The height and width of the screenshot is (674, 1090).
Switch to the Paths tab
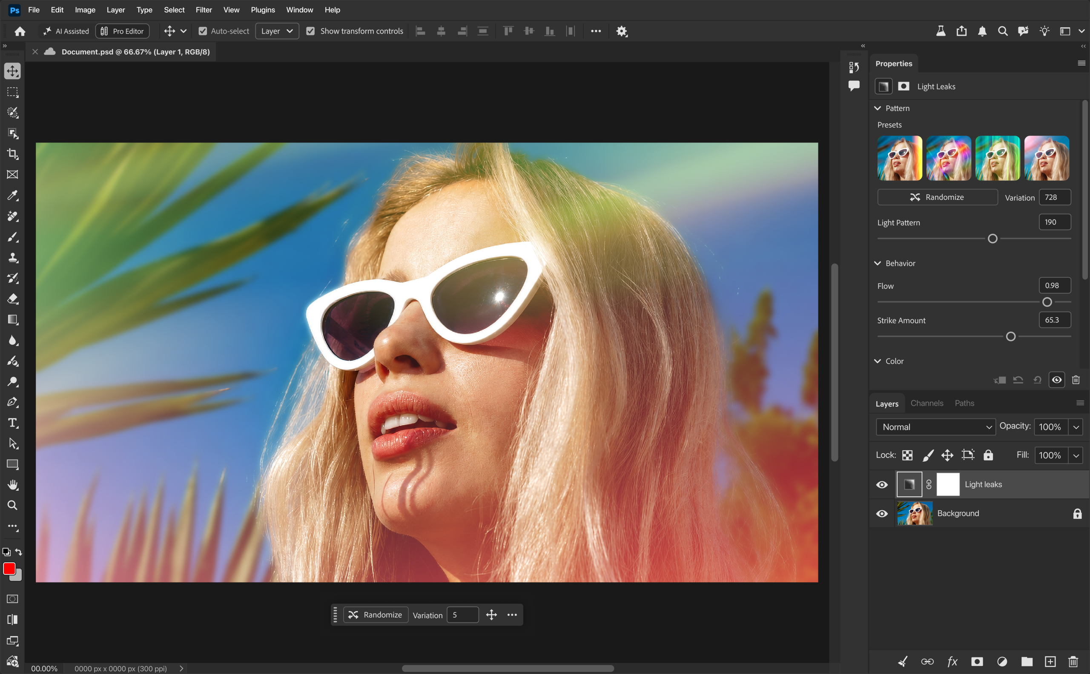[x=964, y=403]
